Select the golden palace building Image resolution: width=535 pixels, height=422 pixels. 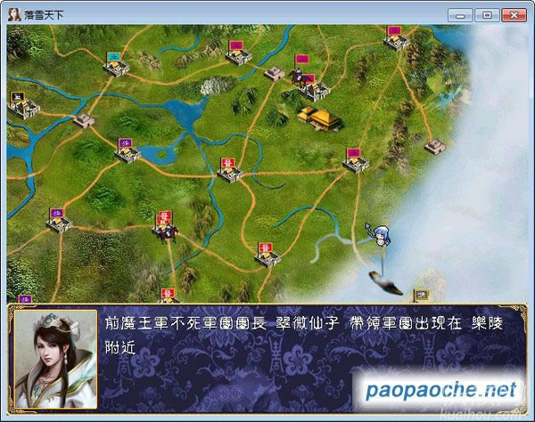point(316,117)
